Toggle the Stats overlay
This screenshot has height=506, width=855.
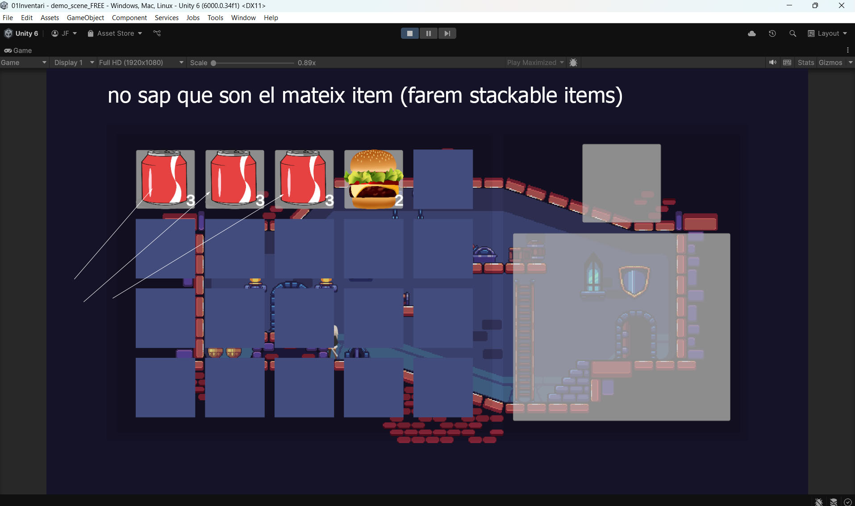pos(805,62)
